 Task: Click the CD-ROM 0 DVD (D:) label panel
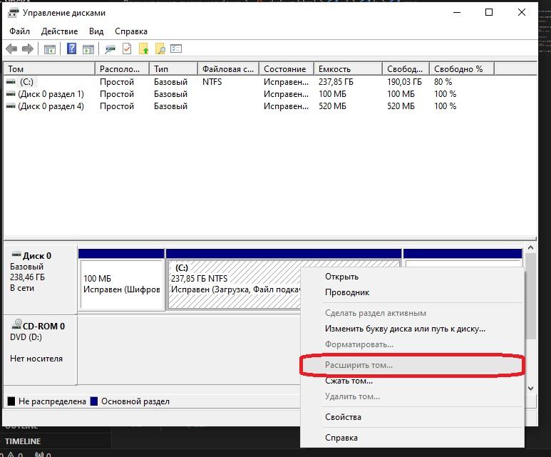[40, 350]
